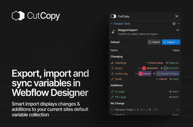Open the settings gear icon
The width and height of the screenshot is (193, 127).
click(174, 24)
